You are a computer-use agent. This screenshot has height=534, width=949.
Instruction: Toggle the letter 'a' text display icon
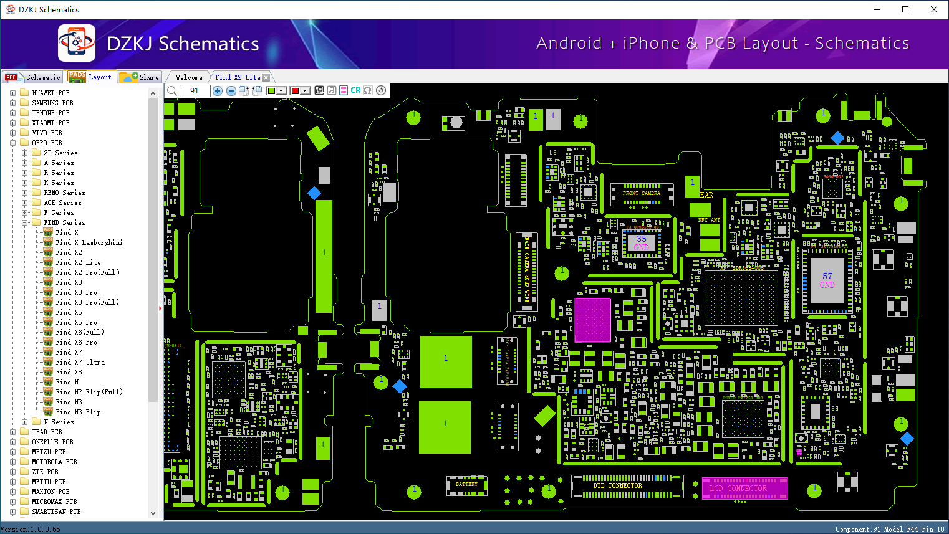click(332, 90)
